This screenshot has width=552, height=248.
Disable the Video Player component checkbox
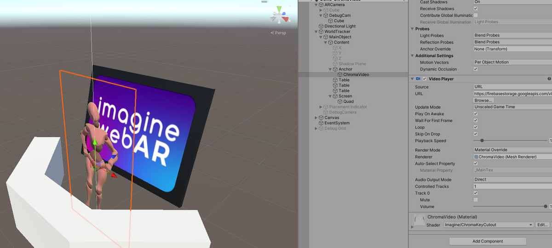point(425,79)
